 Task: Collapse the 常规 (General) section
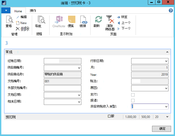click(x=167, y=52)
